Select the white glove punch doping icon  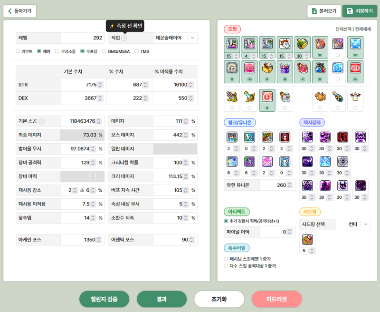coord(285,44)
